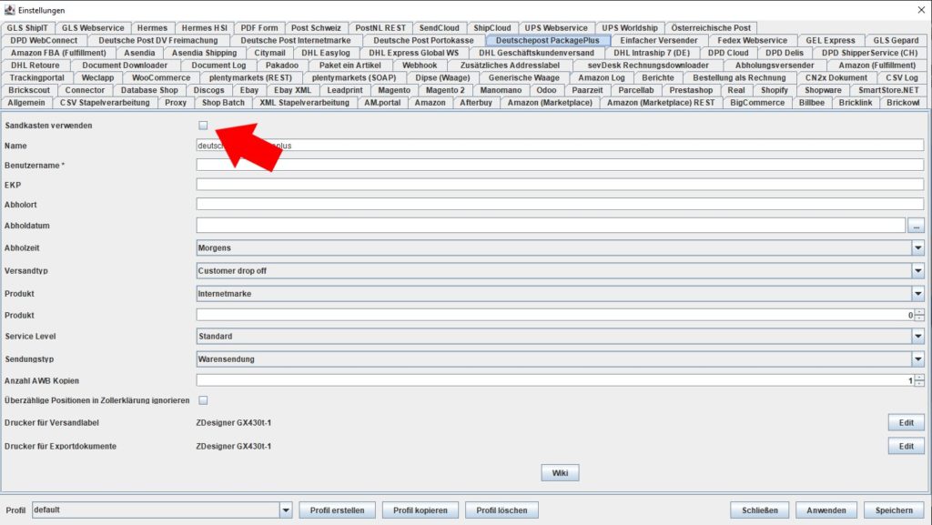Switch to the Amazon (Marketplace) REST tab
The image size is (932, 525).
[x=661, y=103]
